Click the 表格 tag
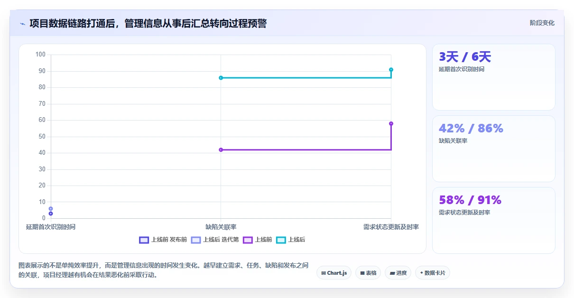This screenshot has width=574, height=298. [368, 273]
